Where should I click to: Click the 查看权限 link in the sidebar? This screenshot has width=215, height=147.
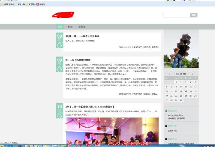coord(181,118)
